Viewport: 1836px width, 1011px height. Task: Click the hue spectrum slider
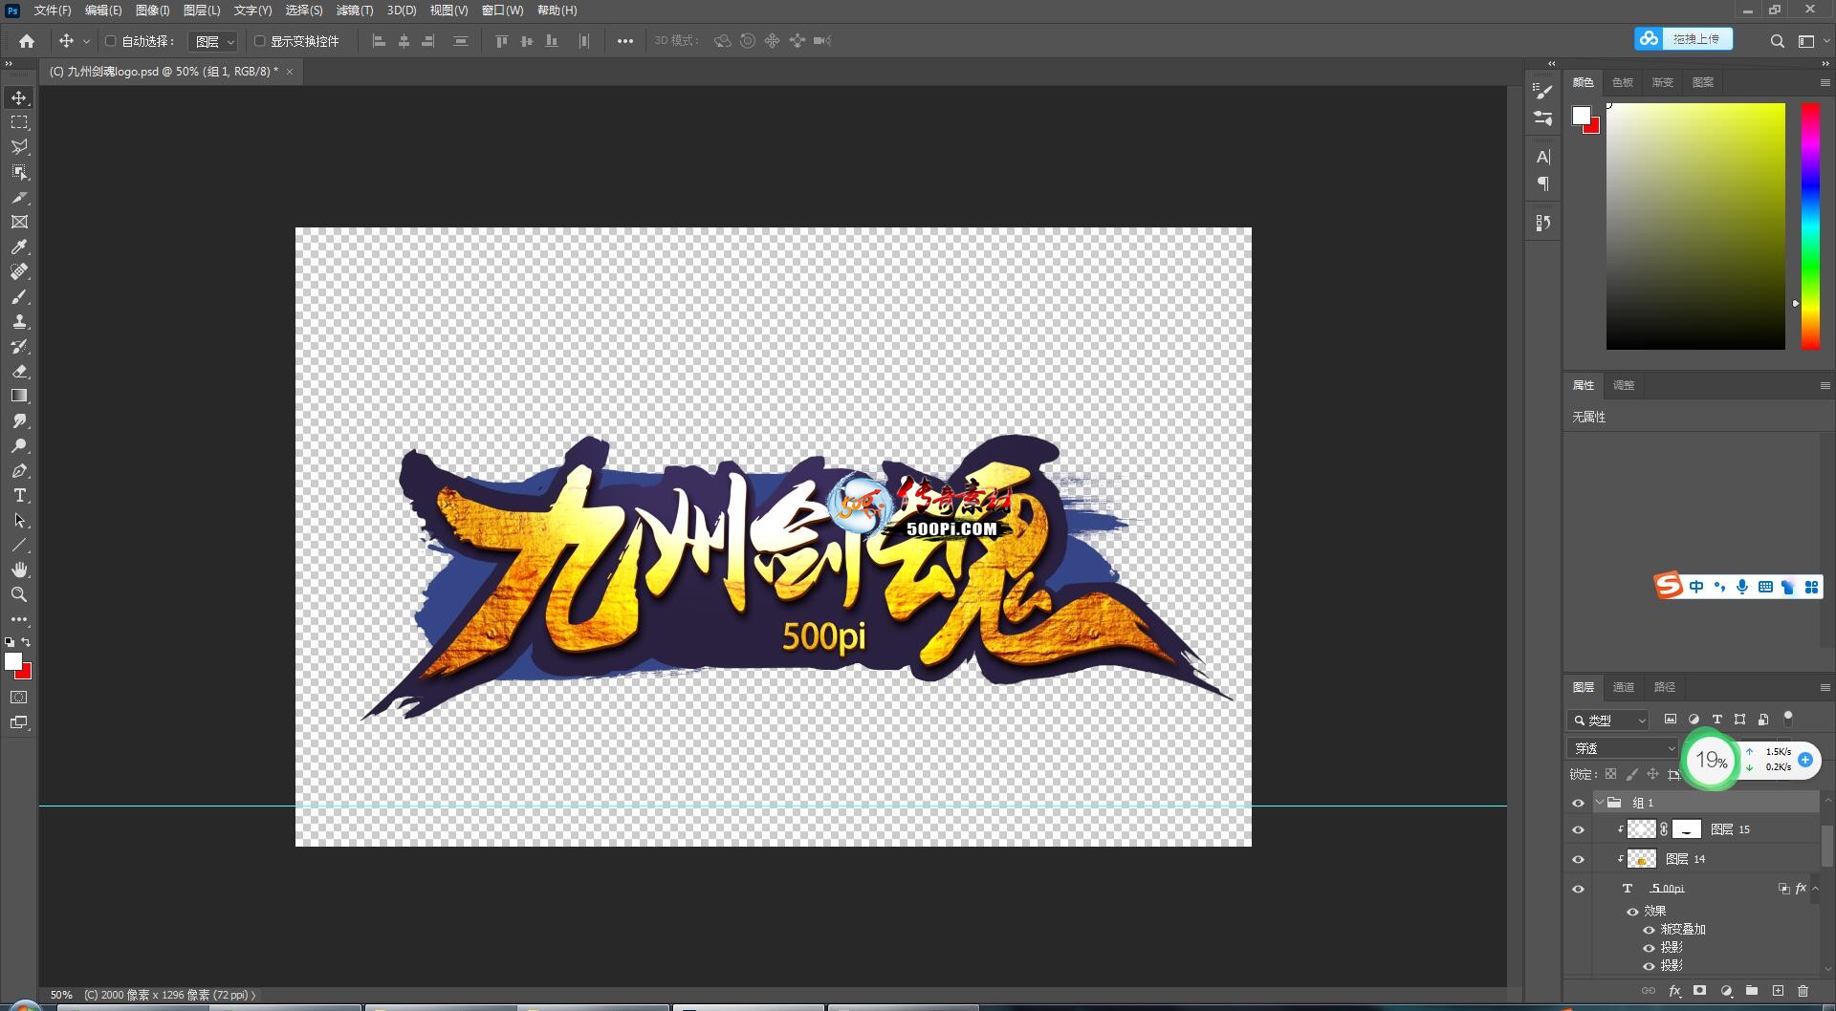pos(1810,226)
